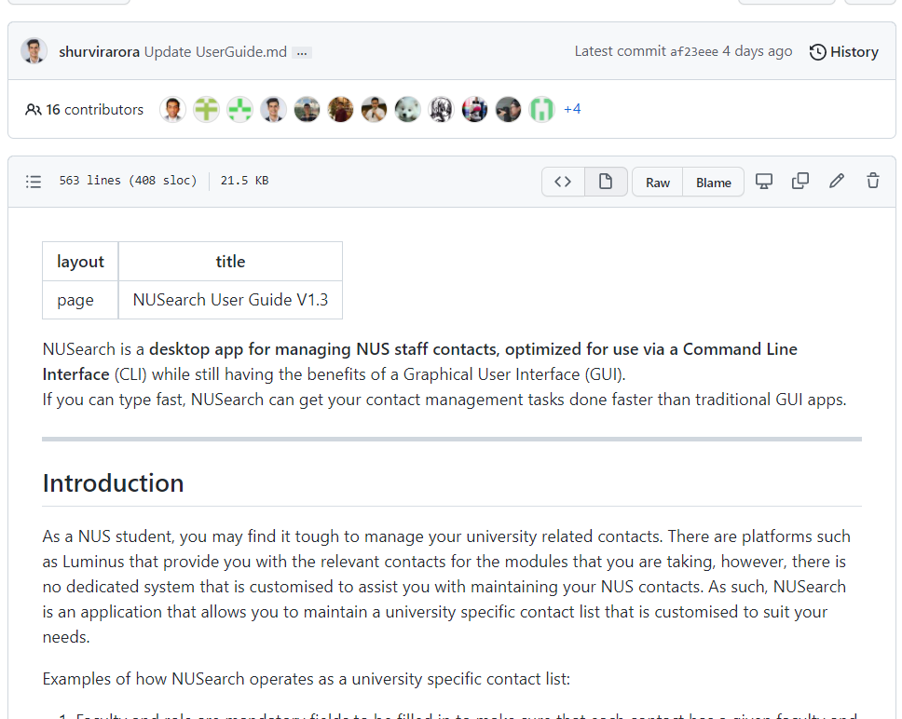Switch to rendered file preview
Image resolution: width=902 pixels, height=719 pixels.
606,183
